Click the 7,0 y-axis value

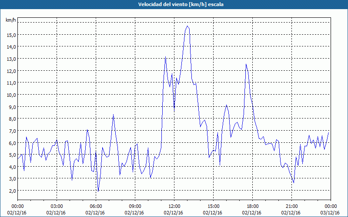pyautogui.click(x=12, y=131)
